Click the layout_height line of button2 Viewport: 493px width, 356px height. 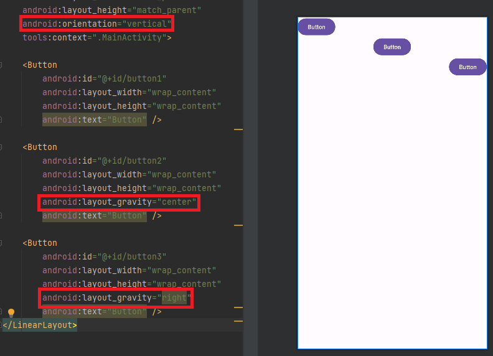pos(132,188)
